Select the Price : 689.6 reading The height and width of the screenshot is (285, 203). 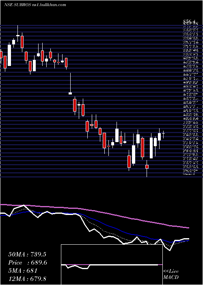[27, 263]
